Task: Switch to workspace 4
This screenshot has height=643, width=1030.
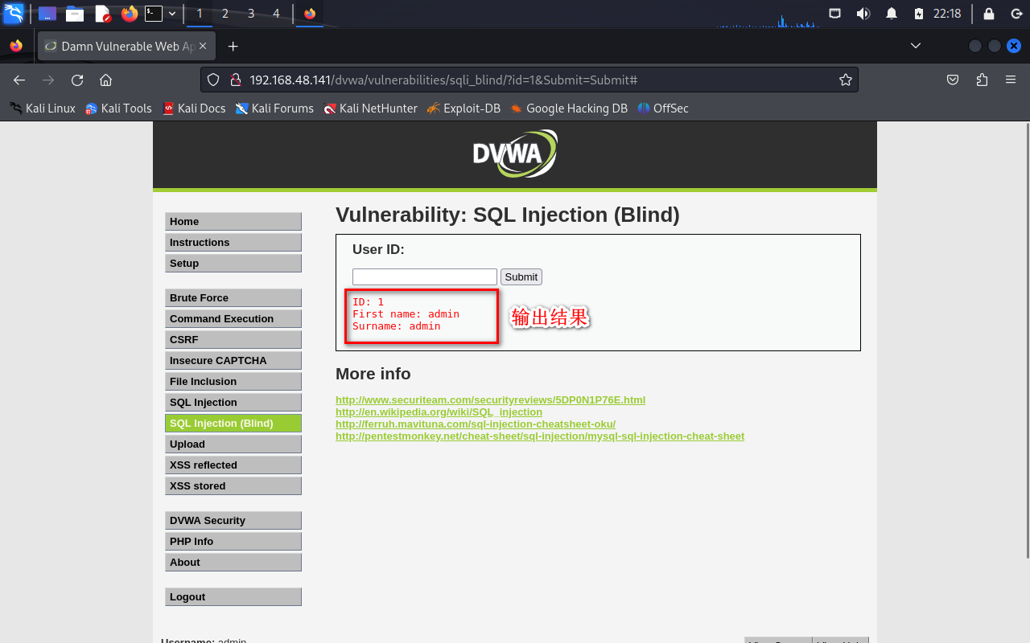Action: (x=277, y=14)
